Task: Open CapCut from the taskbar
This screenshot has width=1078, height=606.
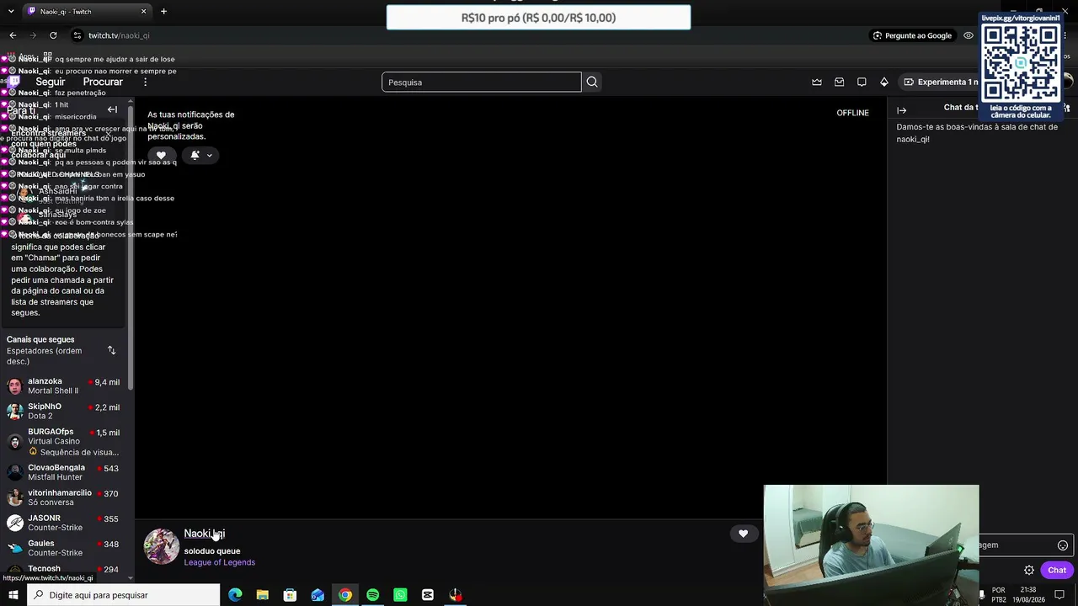Action: 428,595
